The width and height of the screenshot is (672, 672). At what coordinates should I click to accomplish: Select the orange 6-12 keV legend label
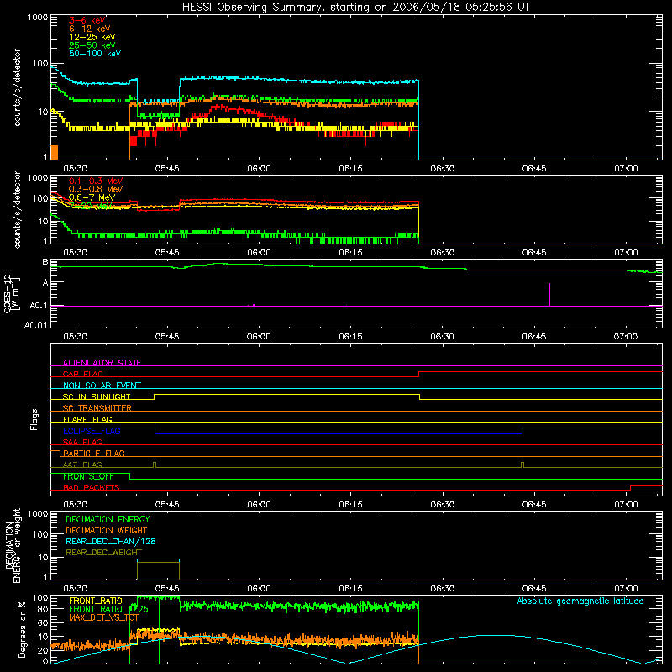90,29
